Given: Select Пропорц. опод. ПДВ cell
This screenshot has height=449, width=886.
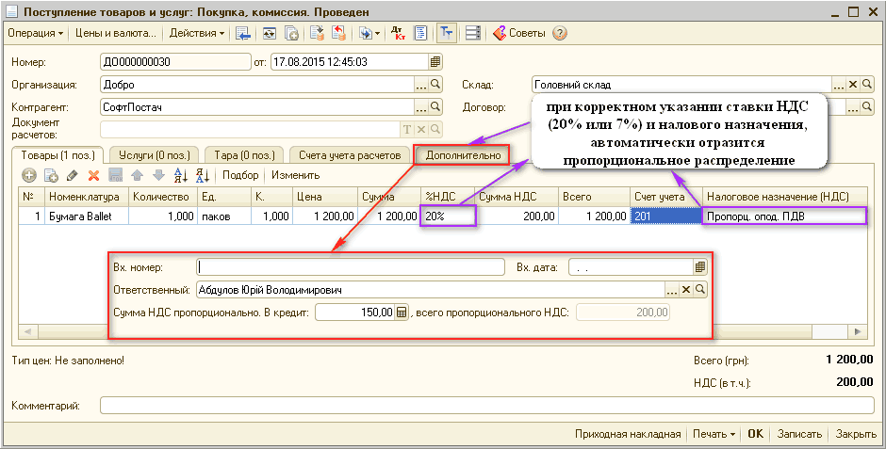Looking at the screenshot, I should [784, 216].
